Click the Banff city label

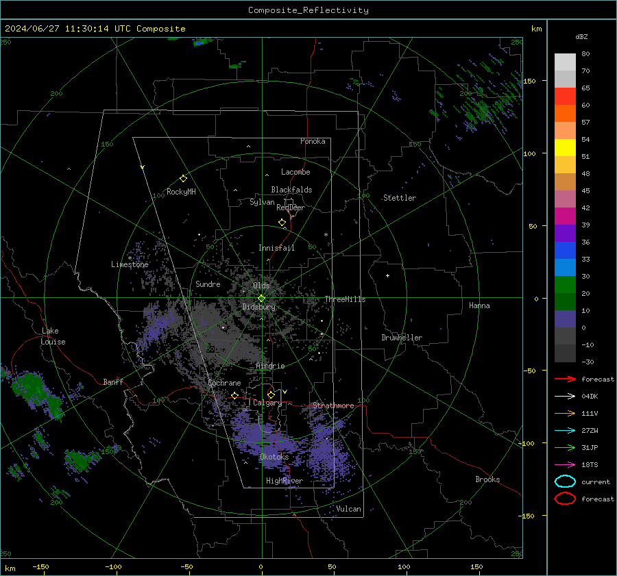coord(113,381)
